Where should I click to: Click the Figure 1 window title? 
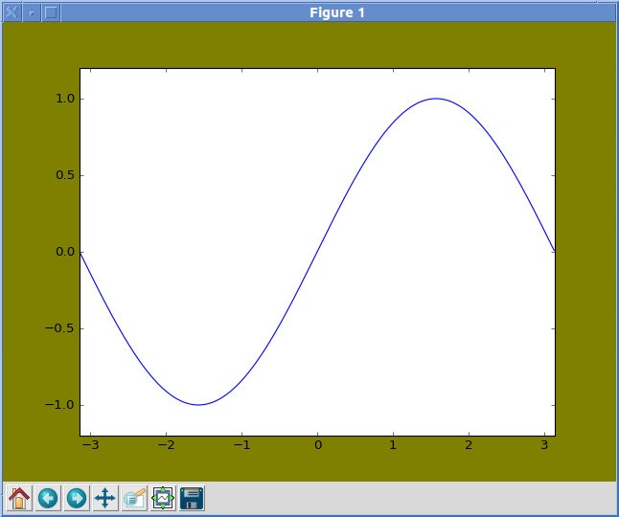[x=336, y=12]
